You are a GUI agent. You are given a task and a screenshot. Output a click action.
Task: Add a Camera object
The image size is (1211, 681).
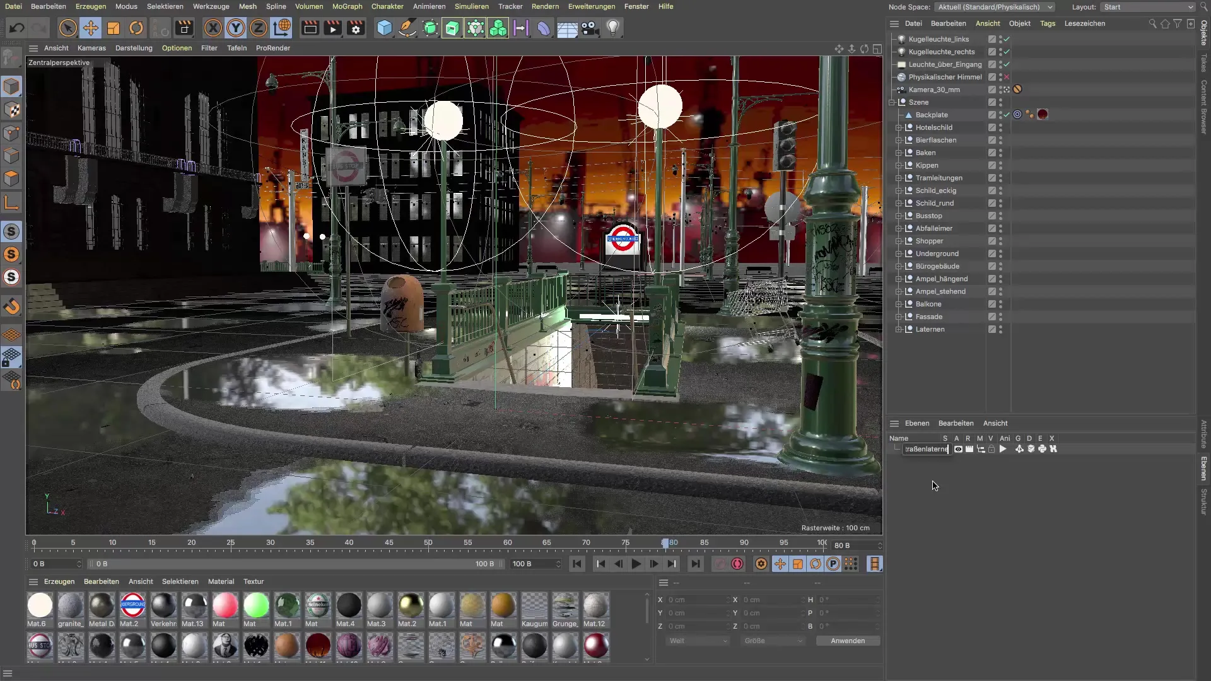point(590,28)
